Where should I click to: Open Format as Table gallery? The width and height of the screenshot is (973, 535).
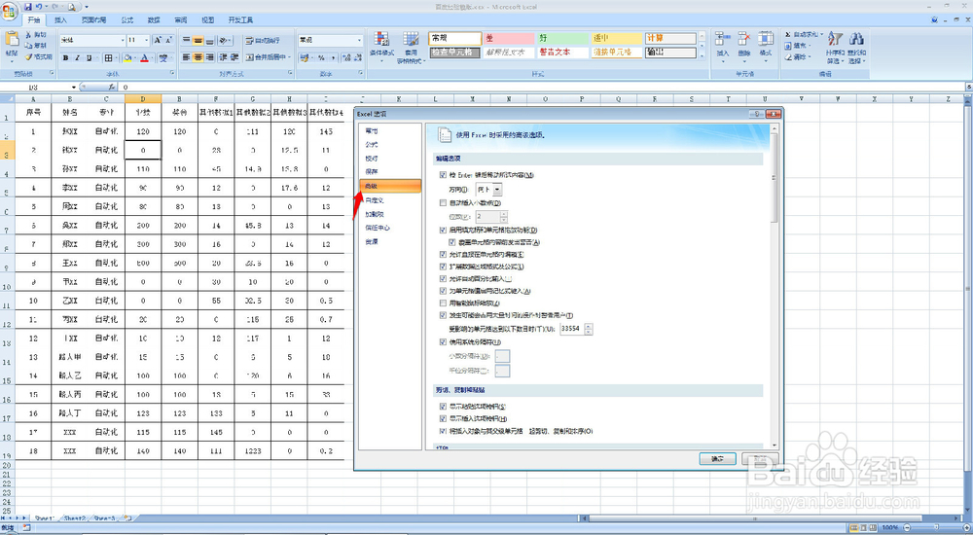pos(411,48)
